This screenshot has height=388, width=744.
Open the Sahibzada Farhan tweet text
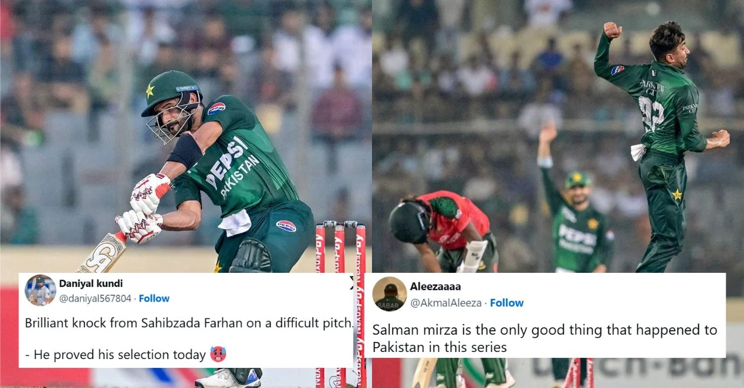189,338
